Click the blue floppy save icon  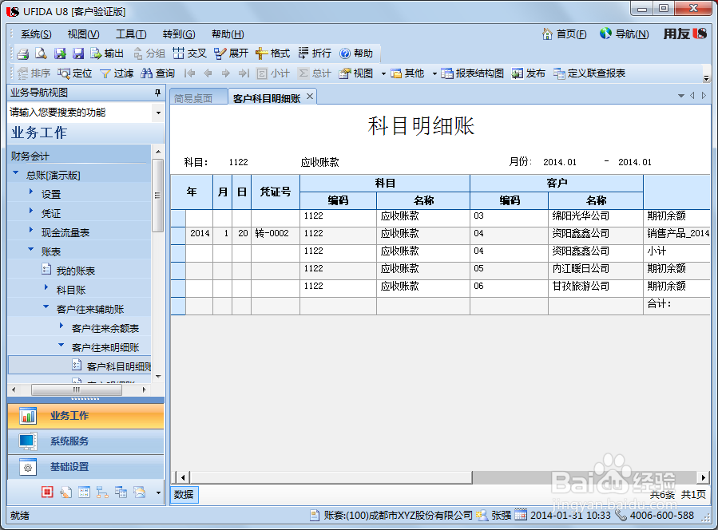(78, 53)
